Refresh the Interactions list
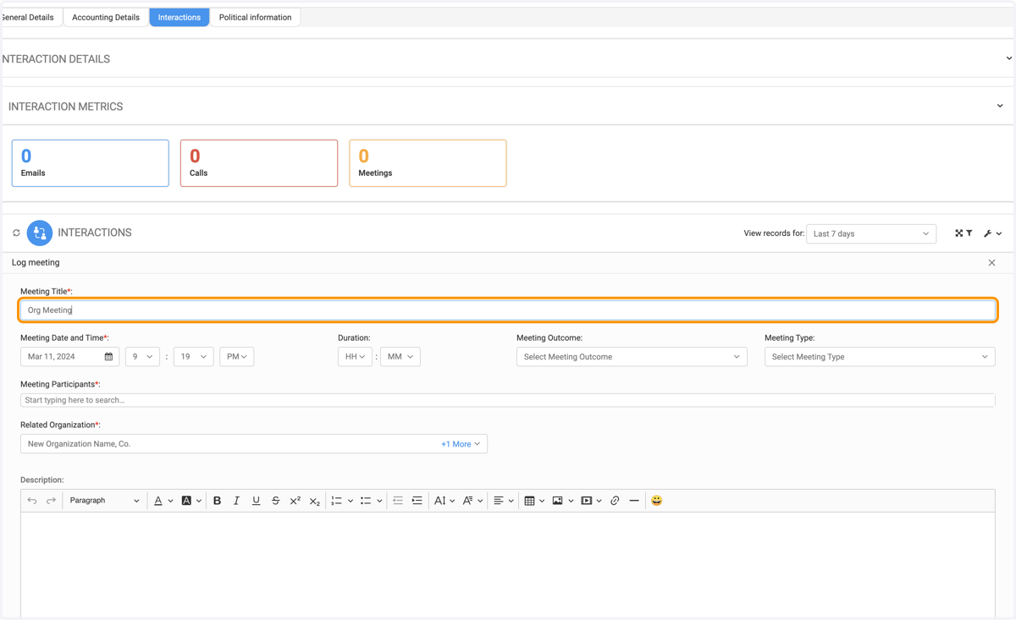The width and height of the screenshot is (1016, 620). [x=16, y=233]
